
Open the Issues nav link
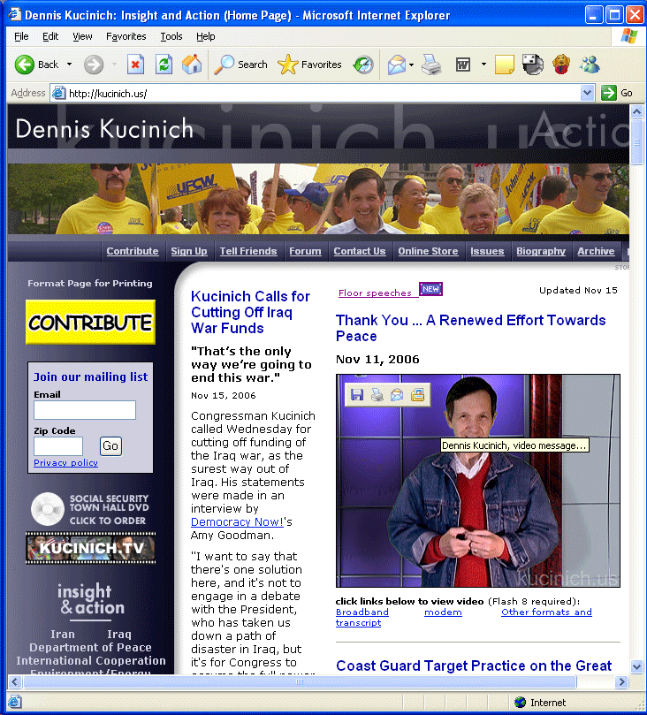[487, 251]
